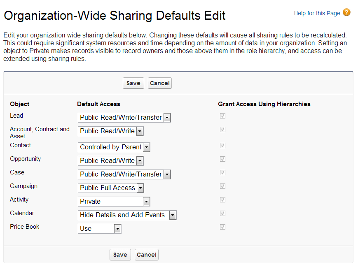Click the top Save button
358x267 pixels.
point(133,83)
